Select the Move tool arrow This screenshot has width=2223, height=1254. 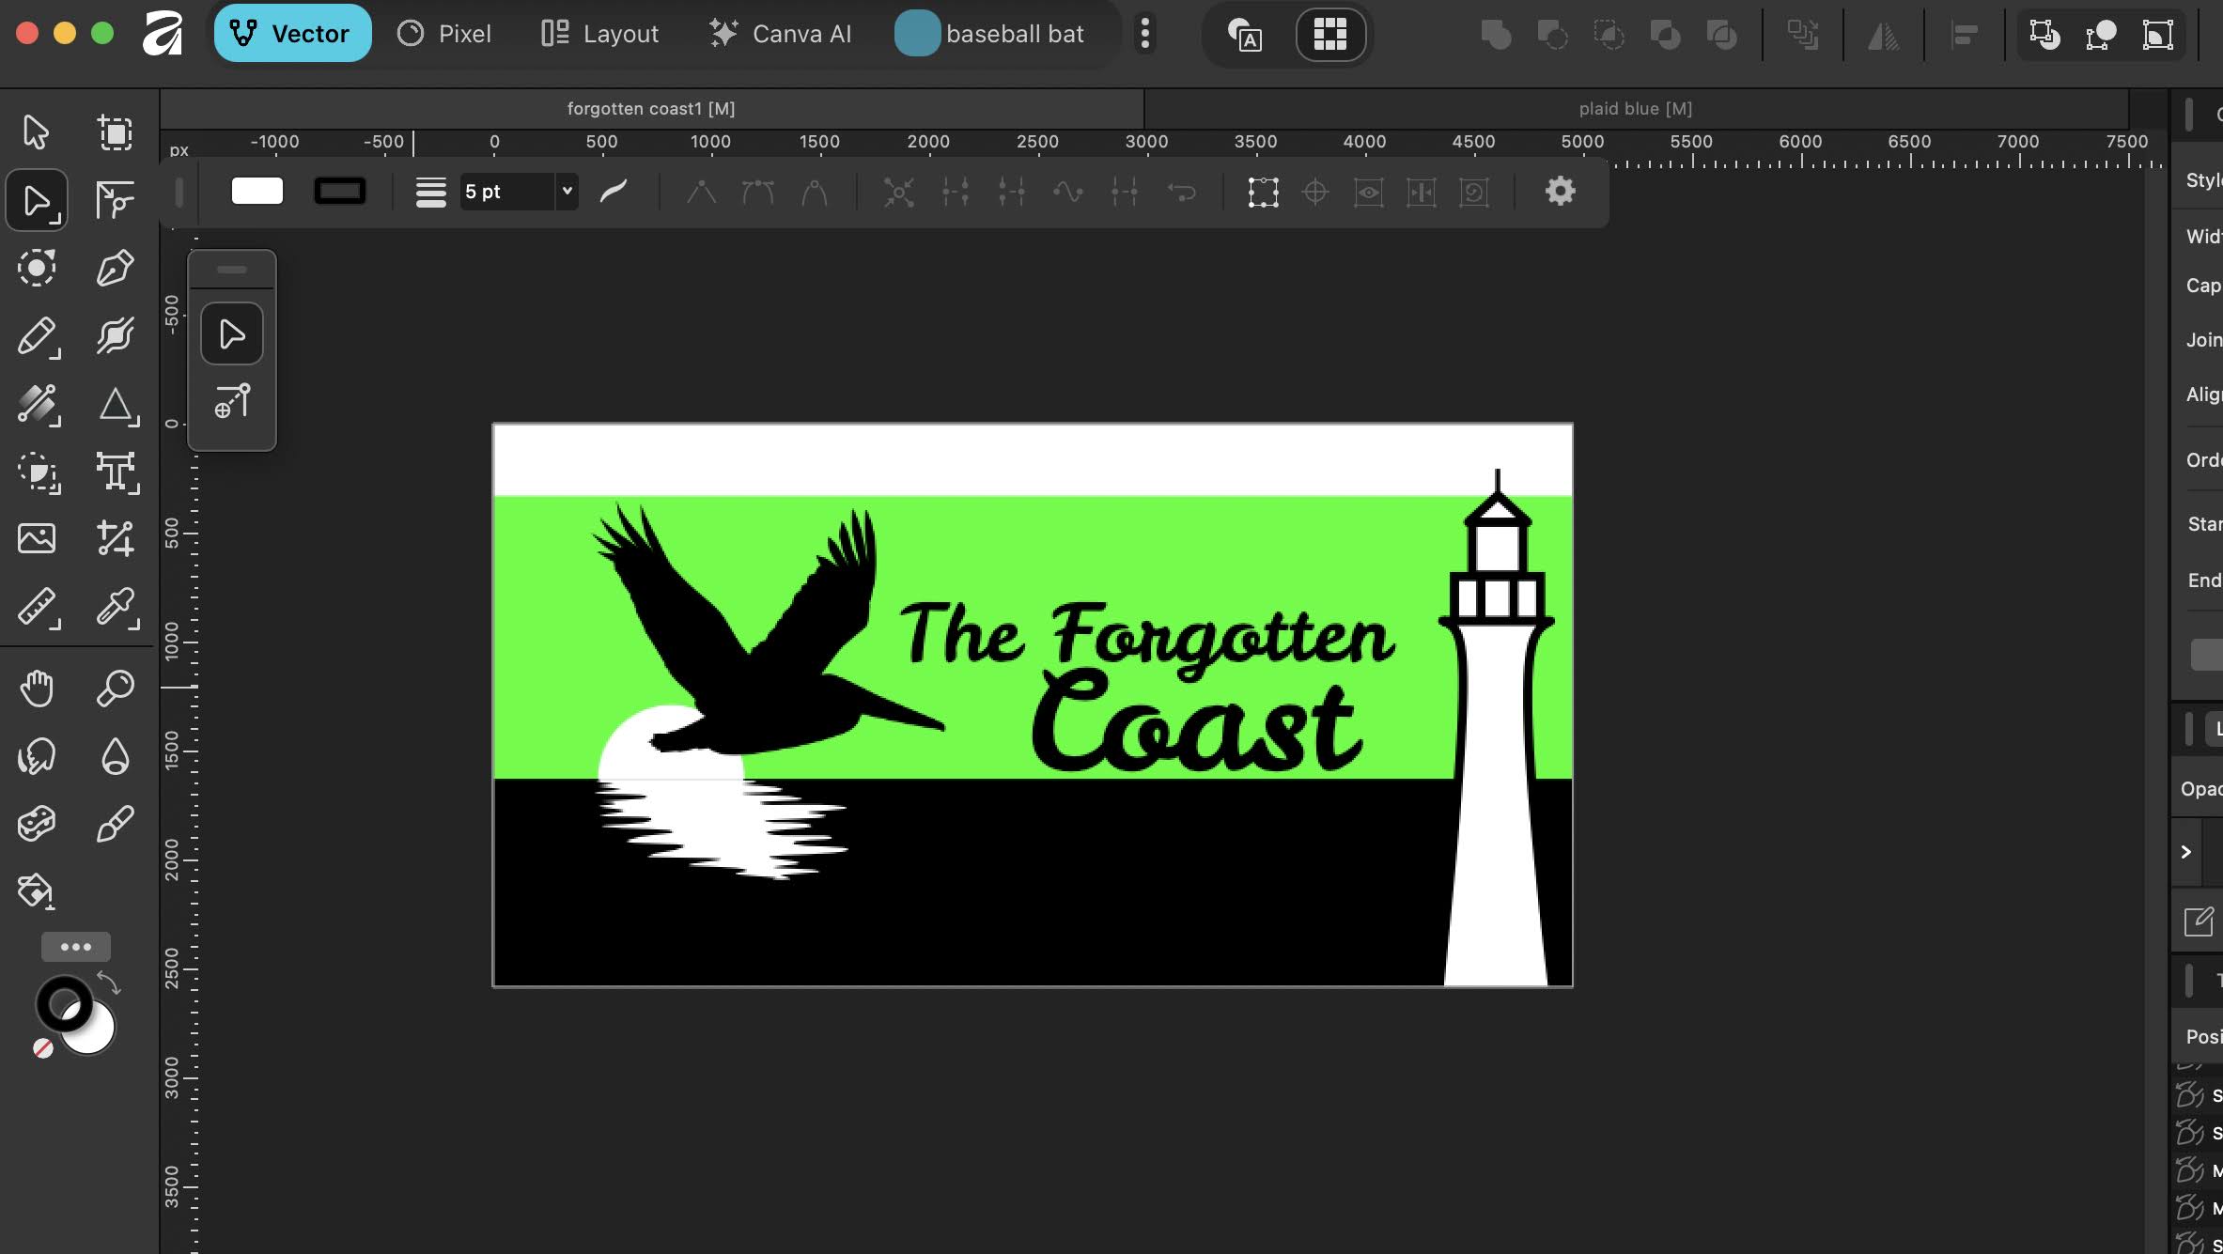(x=36, y=132)
